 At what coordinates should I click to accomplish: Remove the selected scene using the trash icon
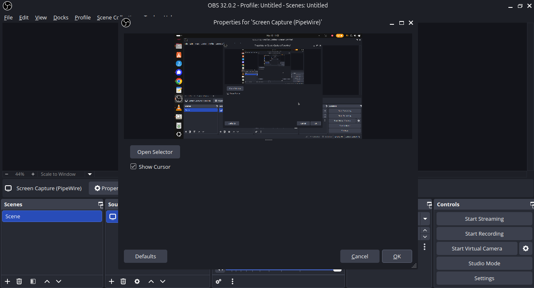click(x=19, y=281)
